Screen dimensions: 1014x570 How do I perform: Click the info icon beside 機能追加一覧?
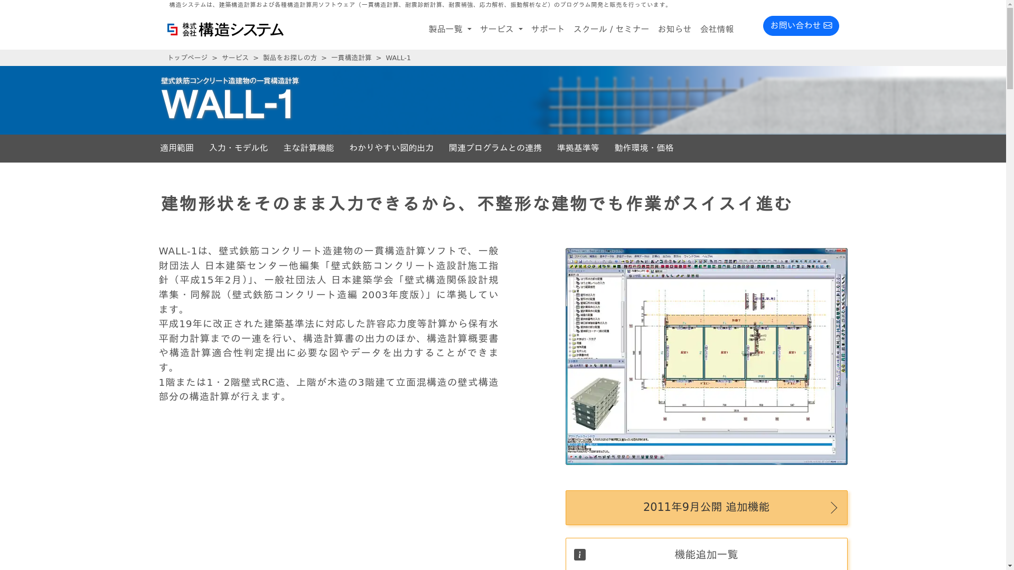coord(580,555)
